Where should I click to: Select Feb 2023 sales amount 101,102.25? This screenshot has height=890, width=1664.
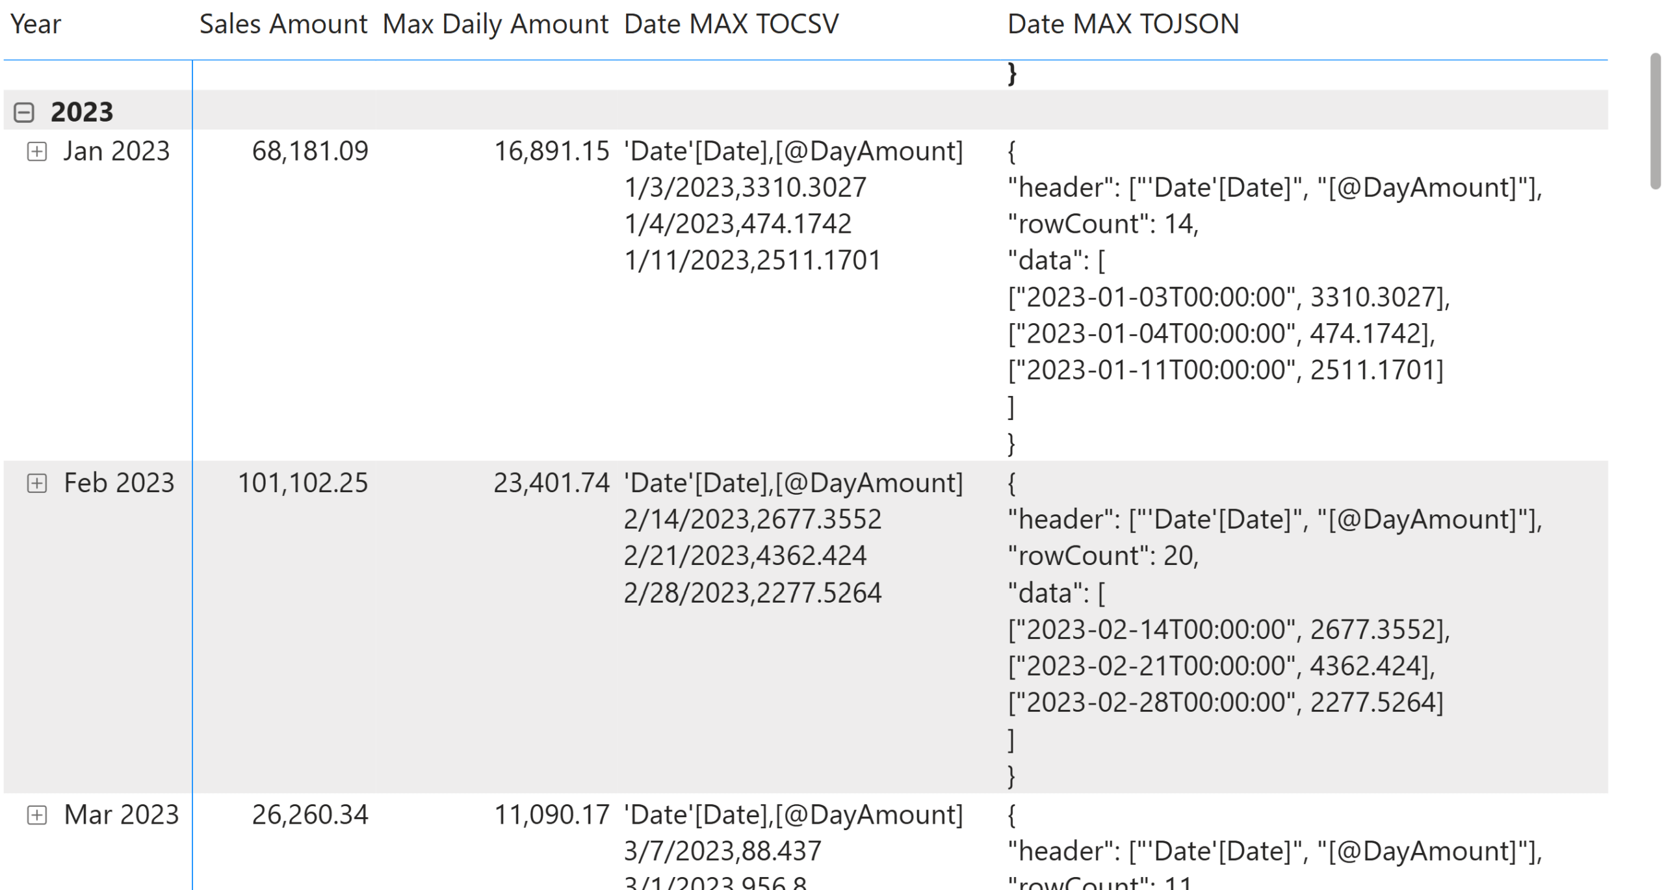(303, 483)
